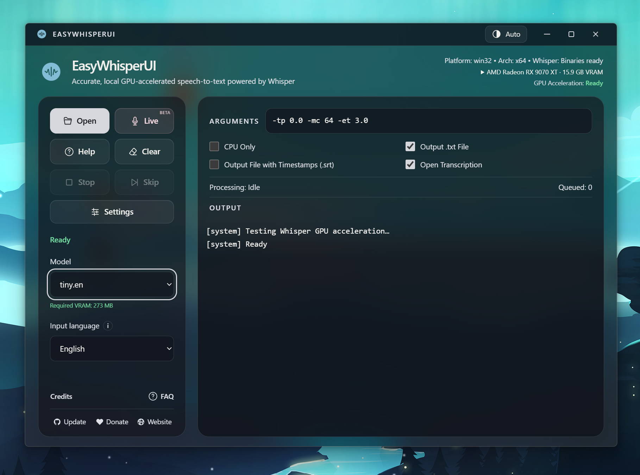Clear the output log
Viewport: 640px width, 475px height.
coord(144,152)
